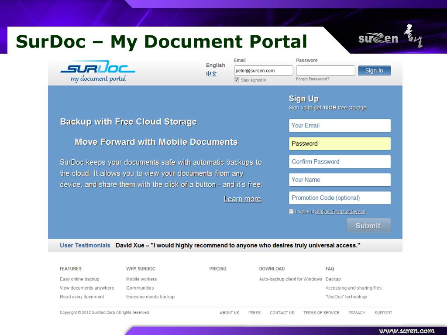Open the Forgot Password? link
The height and width of the screenshot is (335, 447).
coord(313,79)
